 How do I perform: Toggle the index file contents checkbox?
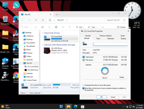pos(84,88)
